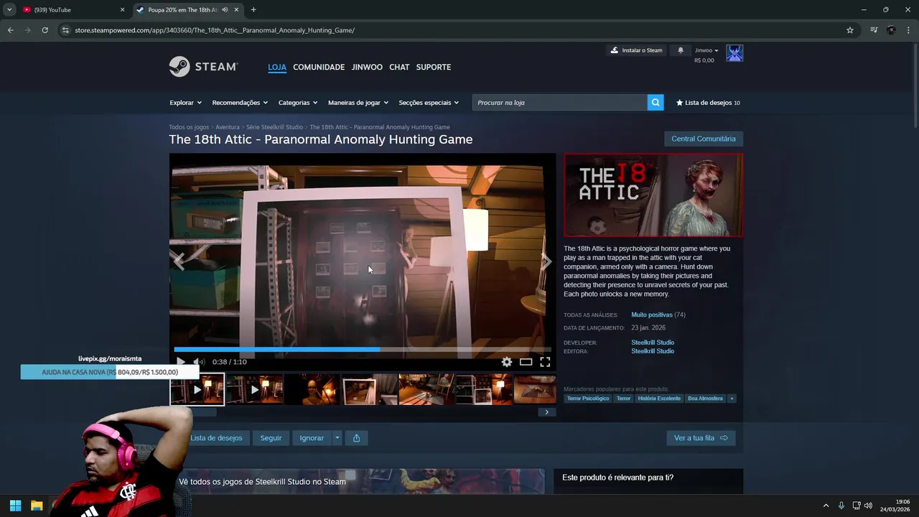Open the notifications bell
The width and height of the screenshot is (919, 517).
point(681,50)
